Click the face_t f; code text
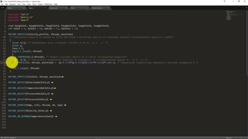 [x=18, y=48]
